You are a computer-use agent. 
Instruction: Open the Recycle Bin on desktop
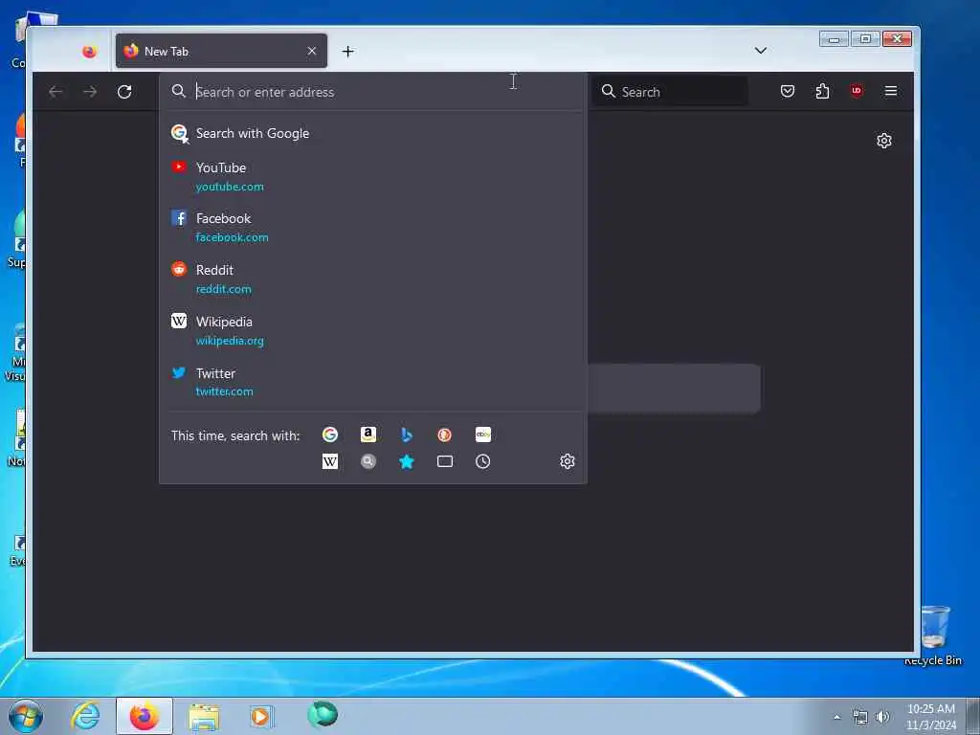(x=934, y=635)
